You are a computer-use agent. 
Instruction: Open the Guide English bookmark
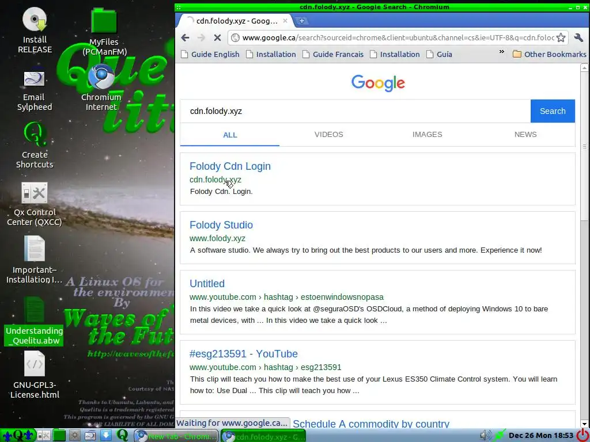(210, 54)
